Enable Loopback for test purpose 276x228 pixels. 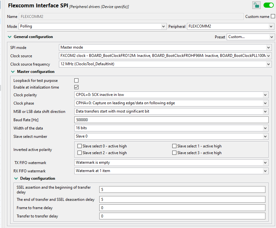pos(76,80)
